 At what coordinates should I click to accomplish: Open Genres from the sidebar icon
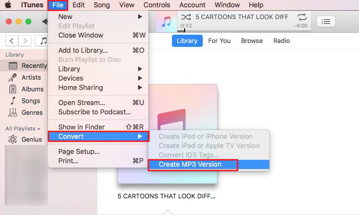[x=13, y=112]
